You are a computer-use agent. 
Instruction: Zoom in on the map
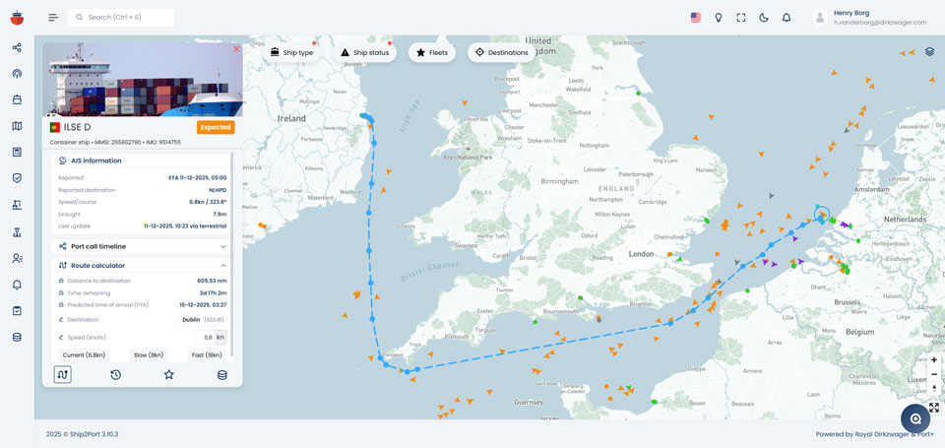click(933, 359)
